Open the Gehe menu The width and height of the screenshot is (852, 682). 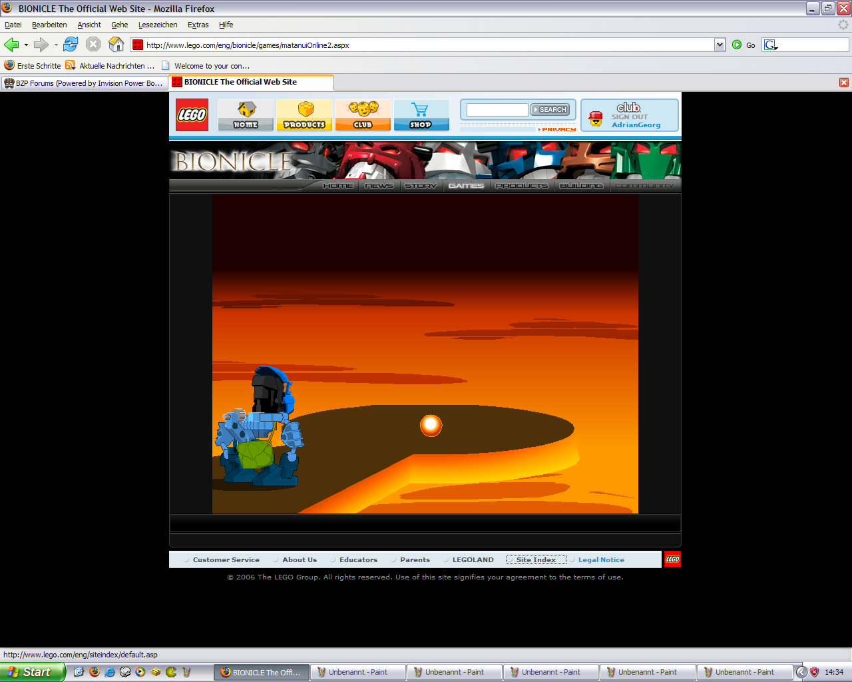click(120, 25)
